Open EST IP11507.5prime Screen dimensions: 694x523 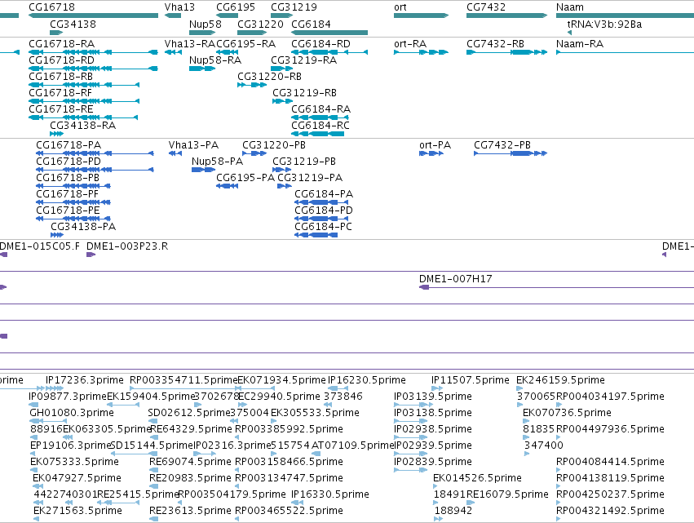pyautogui.click(x=471, y=380)
